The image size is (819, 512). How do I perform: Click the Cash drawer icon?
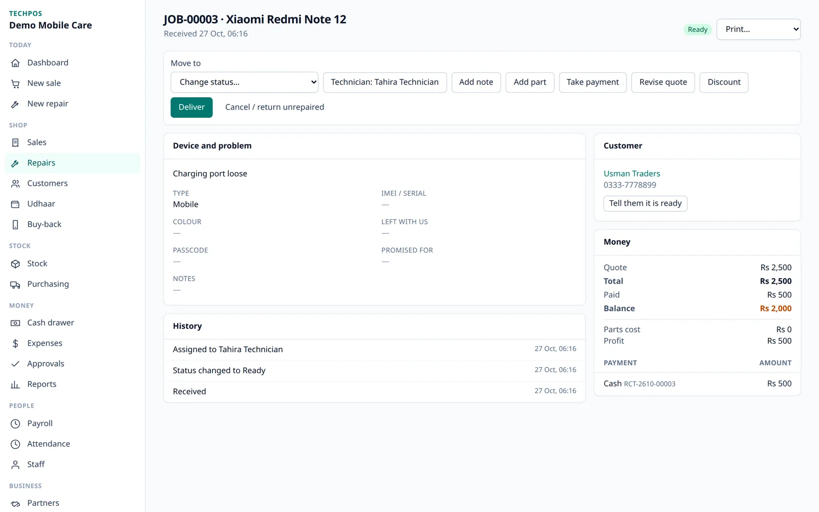pos(15,323)
